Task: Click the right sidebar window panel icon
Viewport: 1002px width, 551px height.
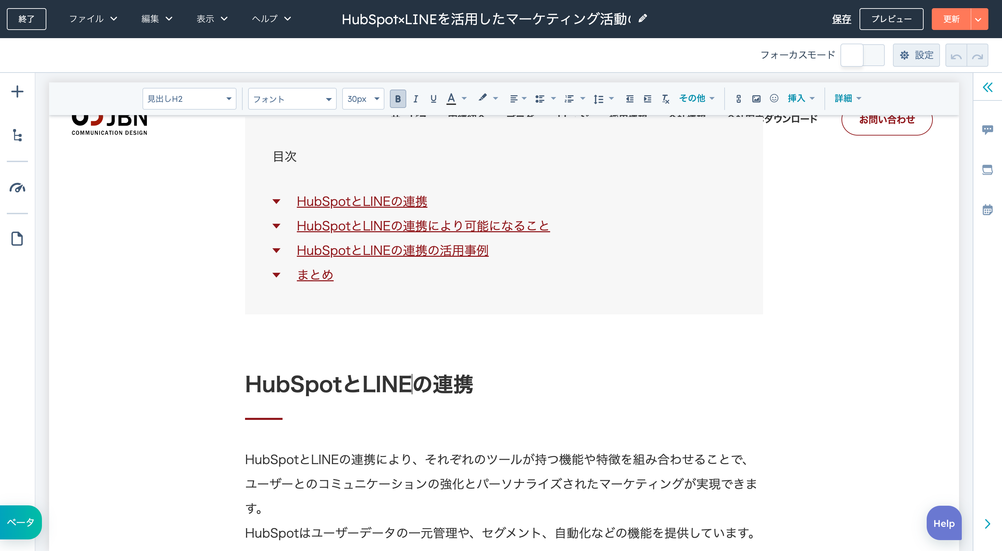Action: pos(987,170)
